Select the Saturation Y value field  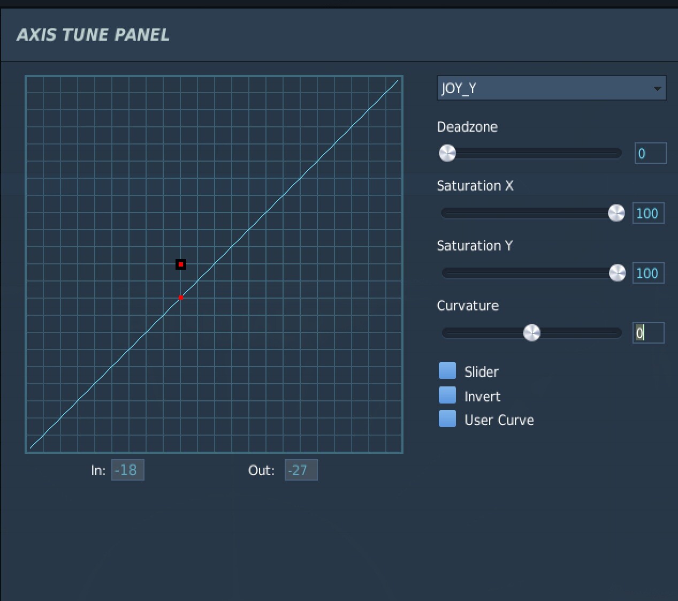649,273
